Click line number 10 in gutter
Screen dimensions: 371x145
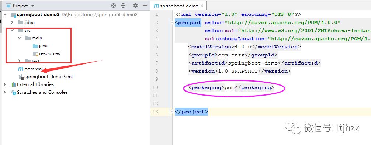(155, 87)
